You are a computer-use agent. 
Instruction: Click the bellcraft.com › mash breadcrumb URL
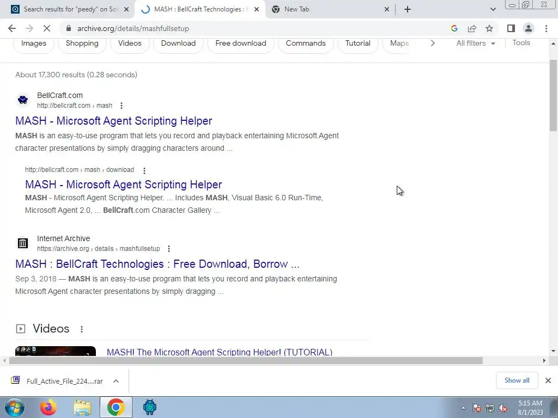74,106
